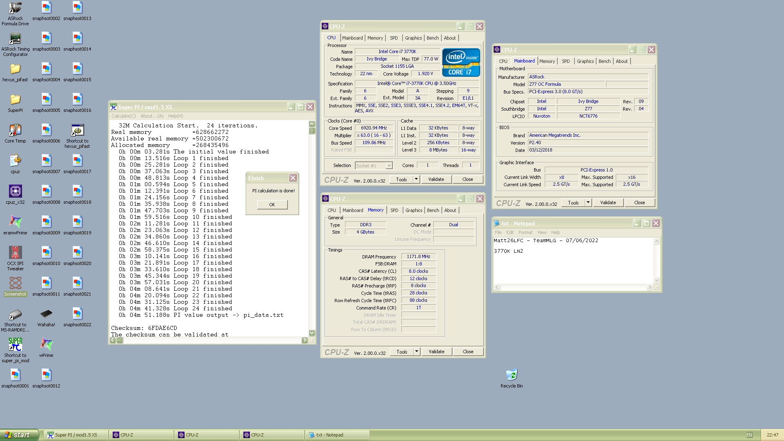Open Calculate(C) menu in Super PI

[x=124, y=116]
